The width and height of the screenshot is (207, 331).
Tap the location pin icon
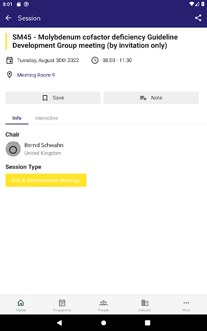(9, 74)
